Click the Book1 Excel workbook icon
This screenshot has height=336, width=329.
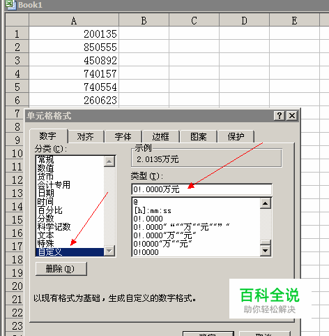click(10, 5)
